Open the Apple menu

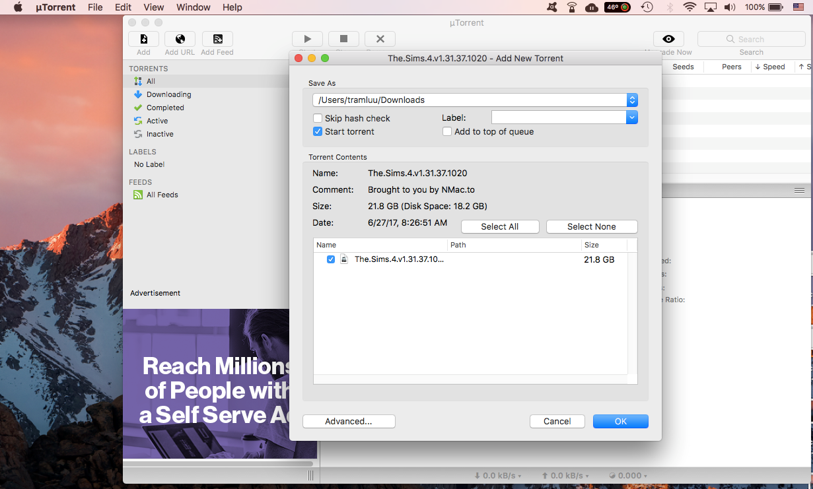click(18, 7)
